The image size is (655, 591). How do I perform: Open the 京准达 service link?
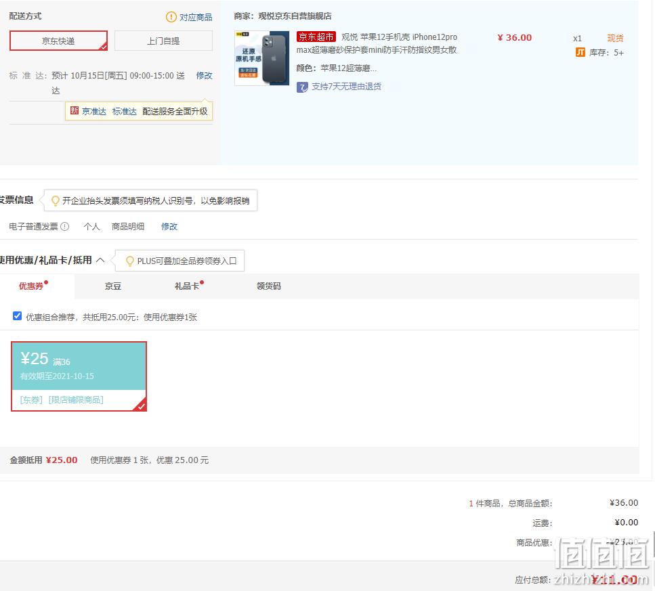(94, 112)
